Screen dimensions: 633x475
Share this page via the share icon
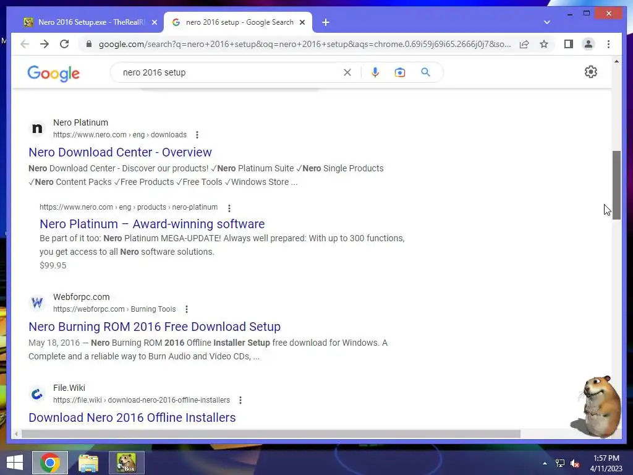524,44
